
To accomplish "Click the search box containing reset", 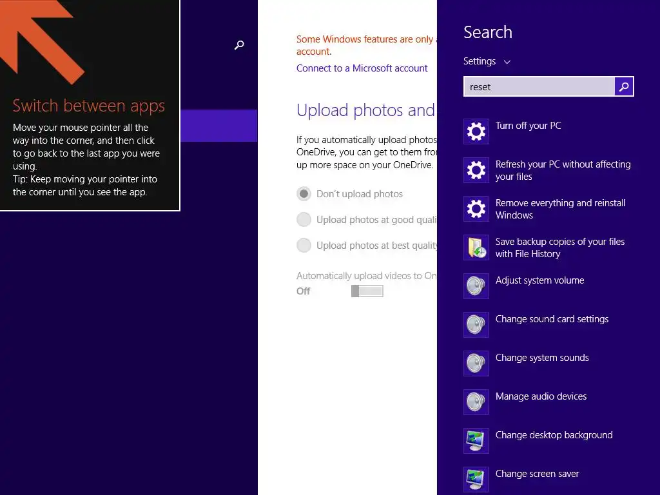I will click(x=539, y=87).
